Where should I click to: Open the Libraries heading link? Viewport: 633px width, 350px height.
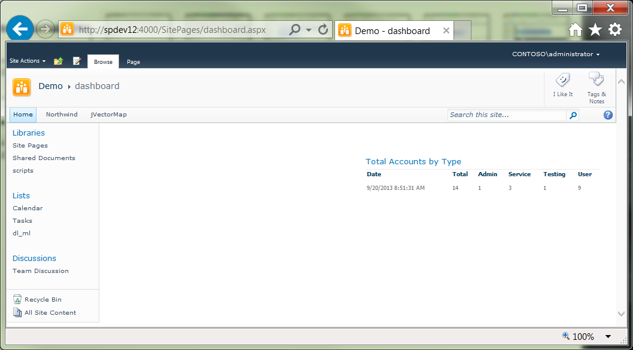click(29, 133)
